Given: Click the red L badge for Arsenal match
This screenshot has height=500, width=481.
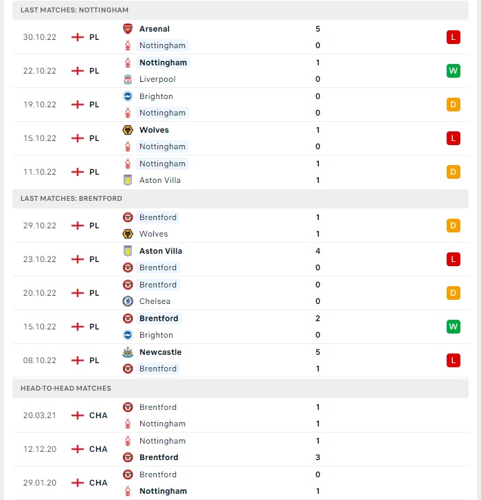Looking at the screenshot, I should (x=454, y=37).
